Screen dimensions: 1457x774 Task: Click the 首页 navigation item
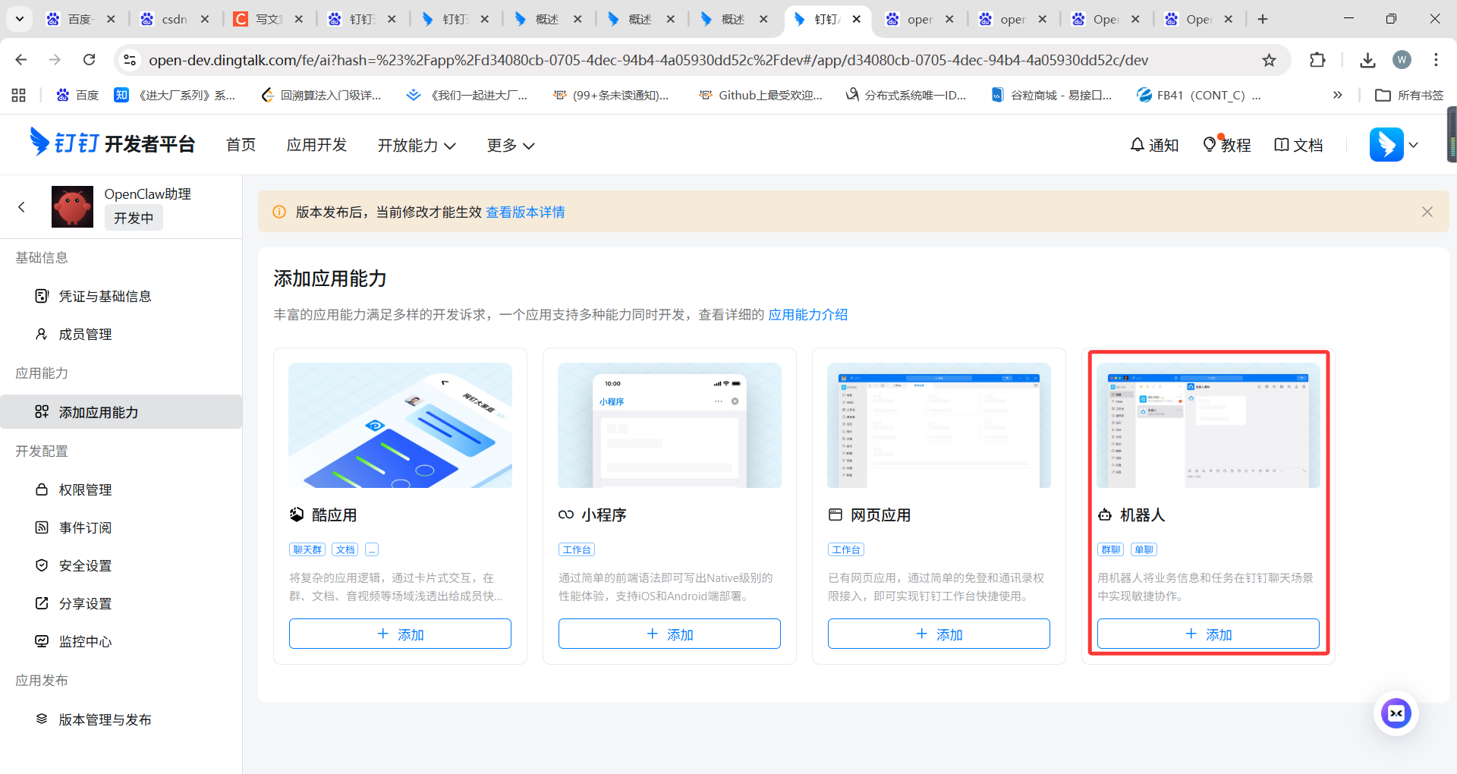(x=241, y=144)
